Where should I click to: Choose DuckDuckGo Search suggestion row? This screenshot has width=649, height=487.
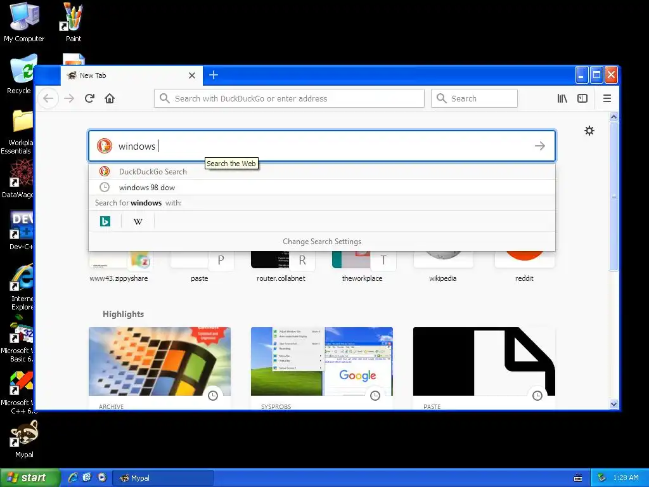coord(321,171)
